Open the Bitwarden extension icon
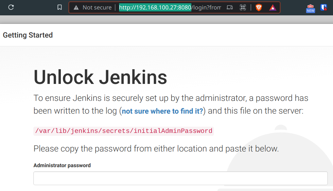Image resolution: width=333 pixels, height=191 pixels. click(324, 7)
